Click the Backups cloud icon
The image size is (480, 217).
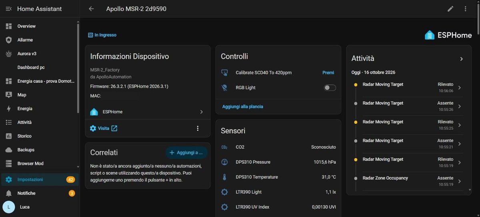[x=9, y=150]
